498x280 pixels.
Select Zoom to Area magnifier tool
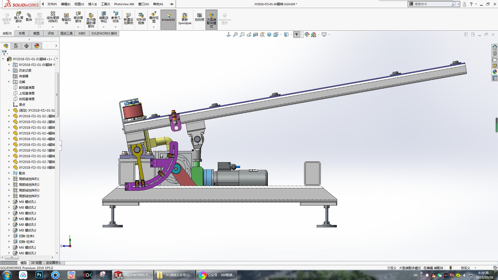(x=242, y=35)
